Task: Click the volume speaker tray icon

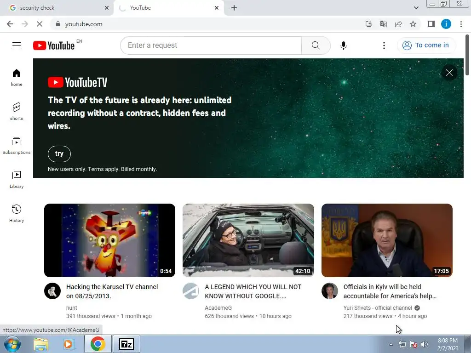Action: pos(425,344)
